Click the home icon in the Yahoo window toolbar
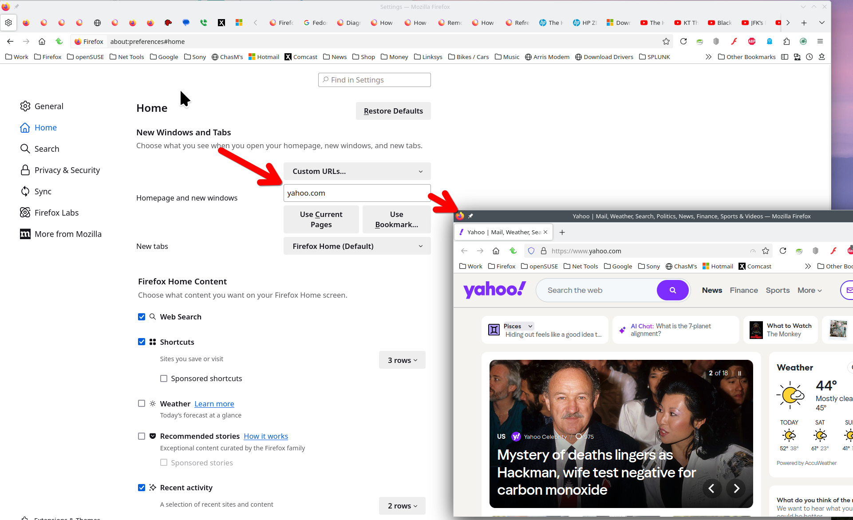Image resolution: width=853 pixels, height=520 pixels. pos(496,251)
